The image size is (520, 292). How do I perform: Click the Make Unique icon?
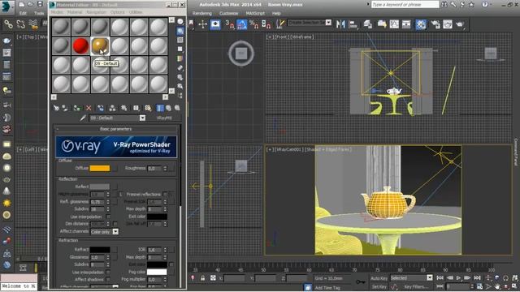[x=112, y=108]
